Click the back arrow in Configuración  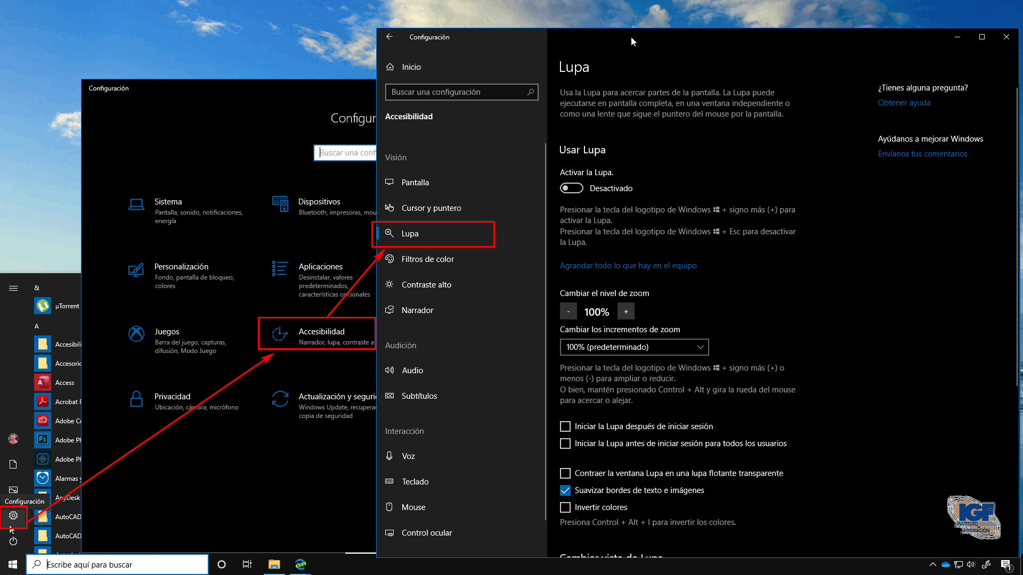389,37
